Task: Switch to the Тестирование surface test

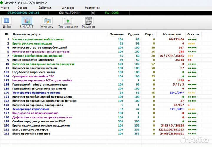Action: click(68, 22)
